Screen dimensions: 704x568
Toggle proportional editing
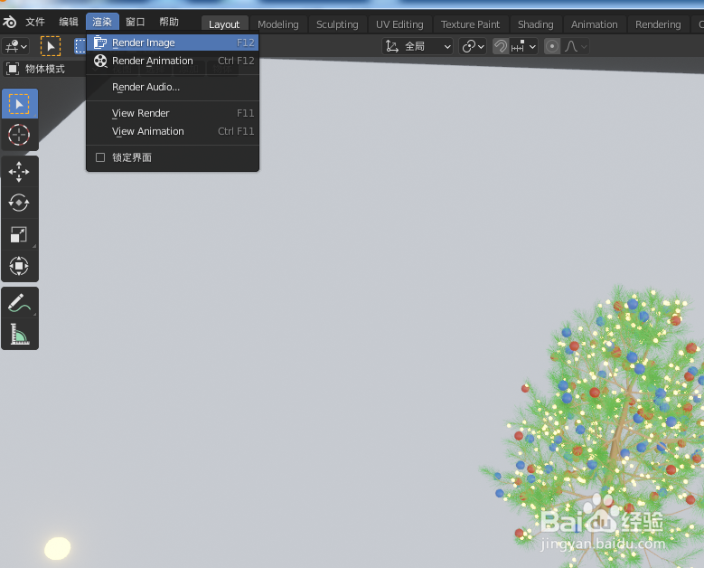pos(552,46)
